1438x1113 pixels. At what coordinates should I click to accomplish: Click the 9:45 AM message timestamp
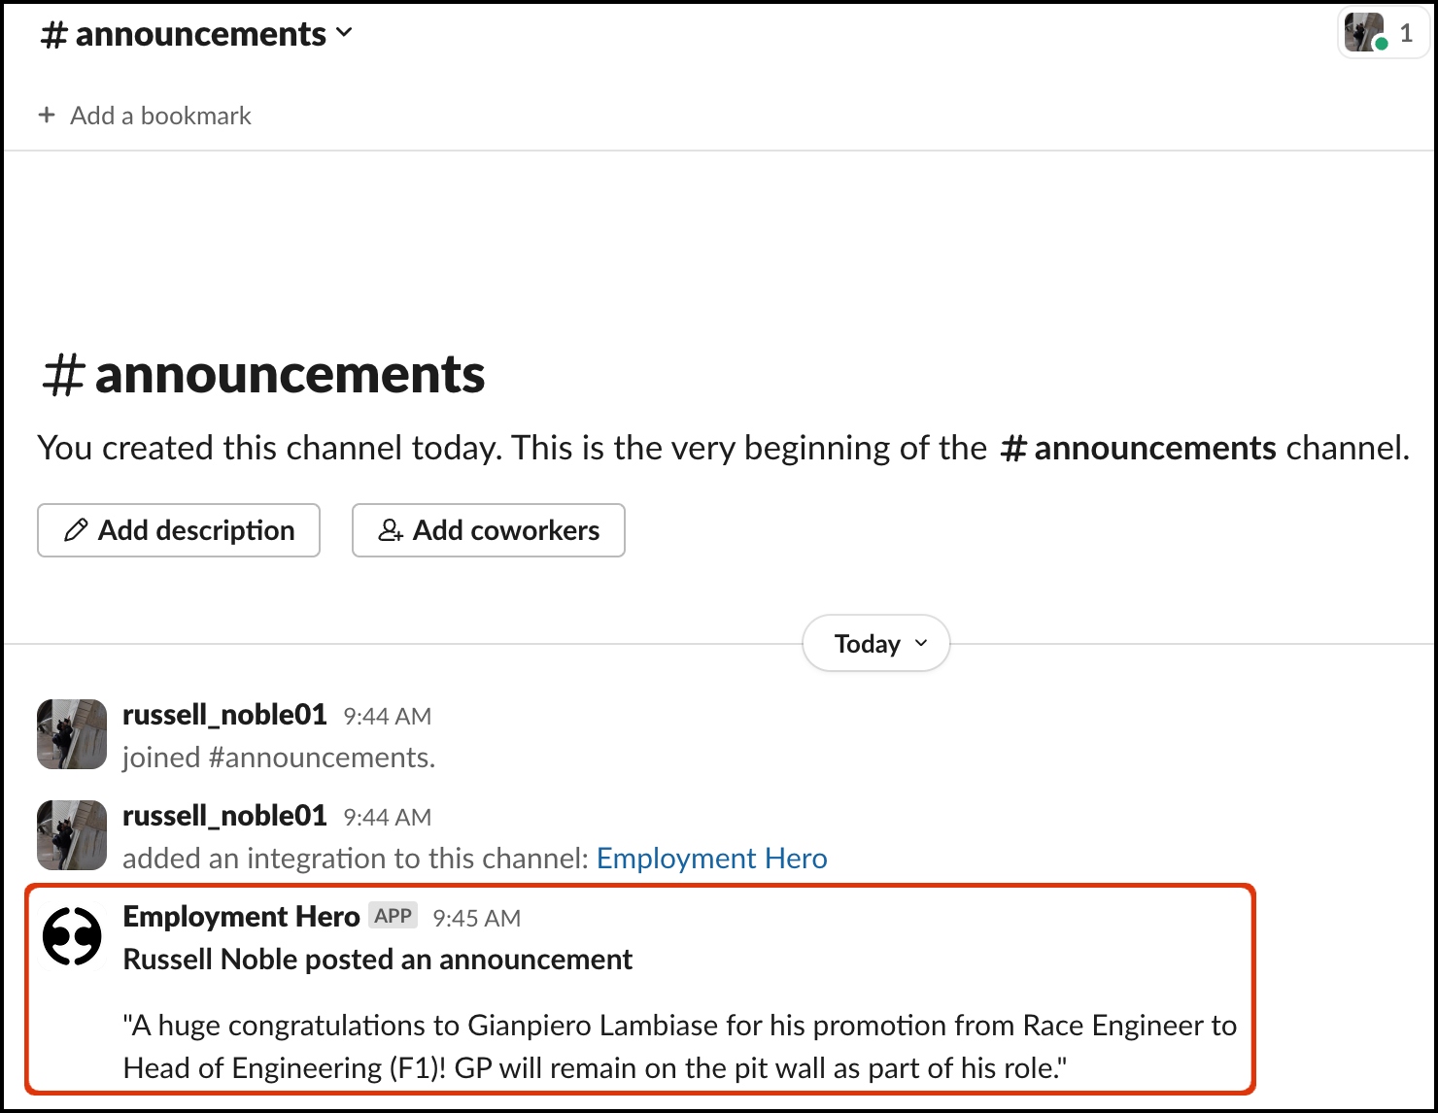tap(476, 918)
